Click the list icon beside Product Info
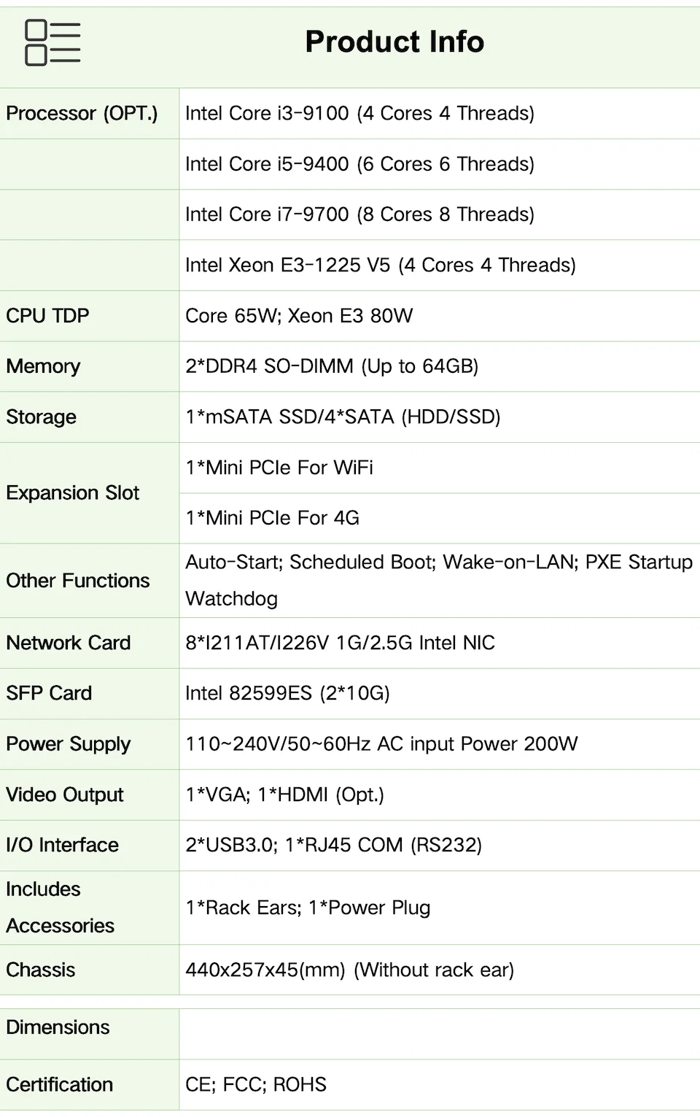This screenshot has height=1117, width=700. click(52, 42)
